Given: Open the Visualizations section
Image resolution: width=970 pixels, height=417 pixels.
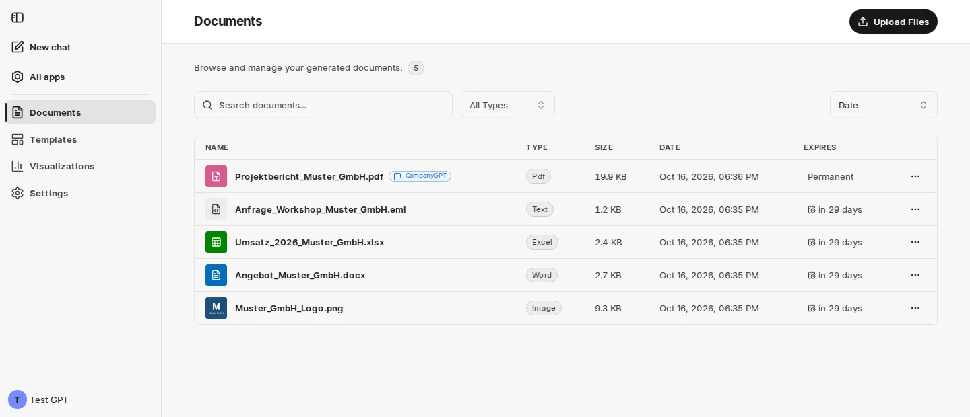Looking at the screenshot, I should click(x=80, y=166).
